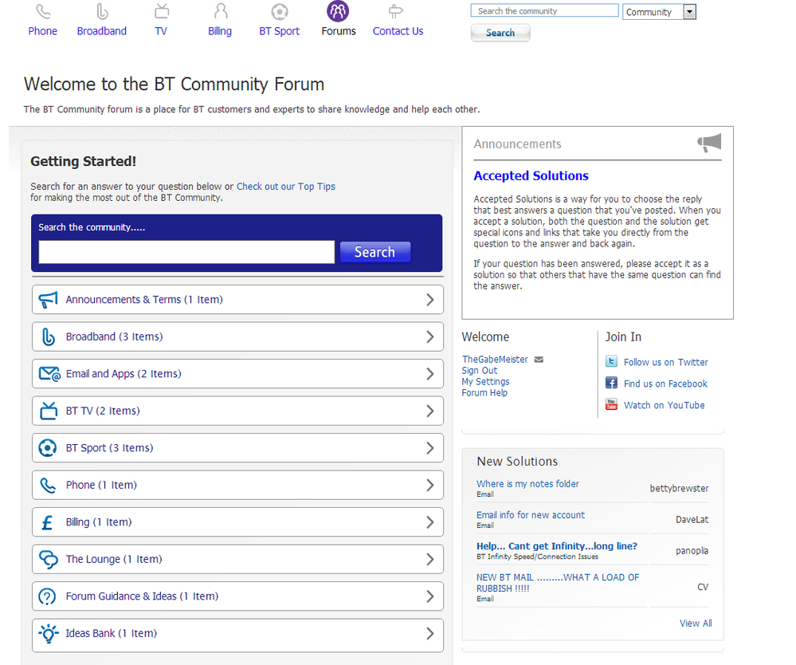Click the megaphone icon beside Announcements & Terms

coord(48,300)
